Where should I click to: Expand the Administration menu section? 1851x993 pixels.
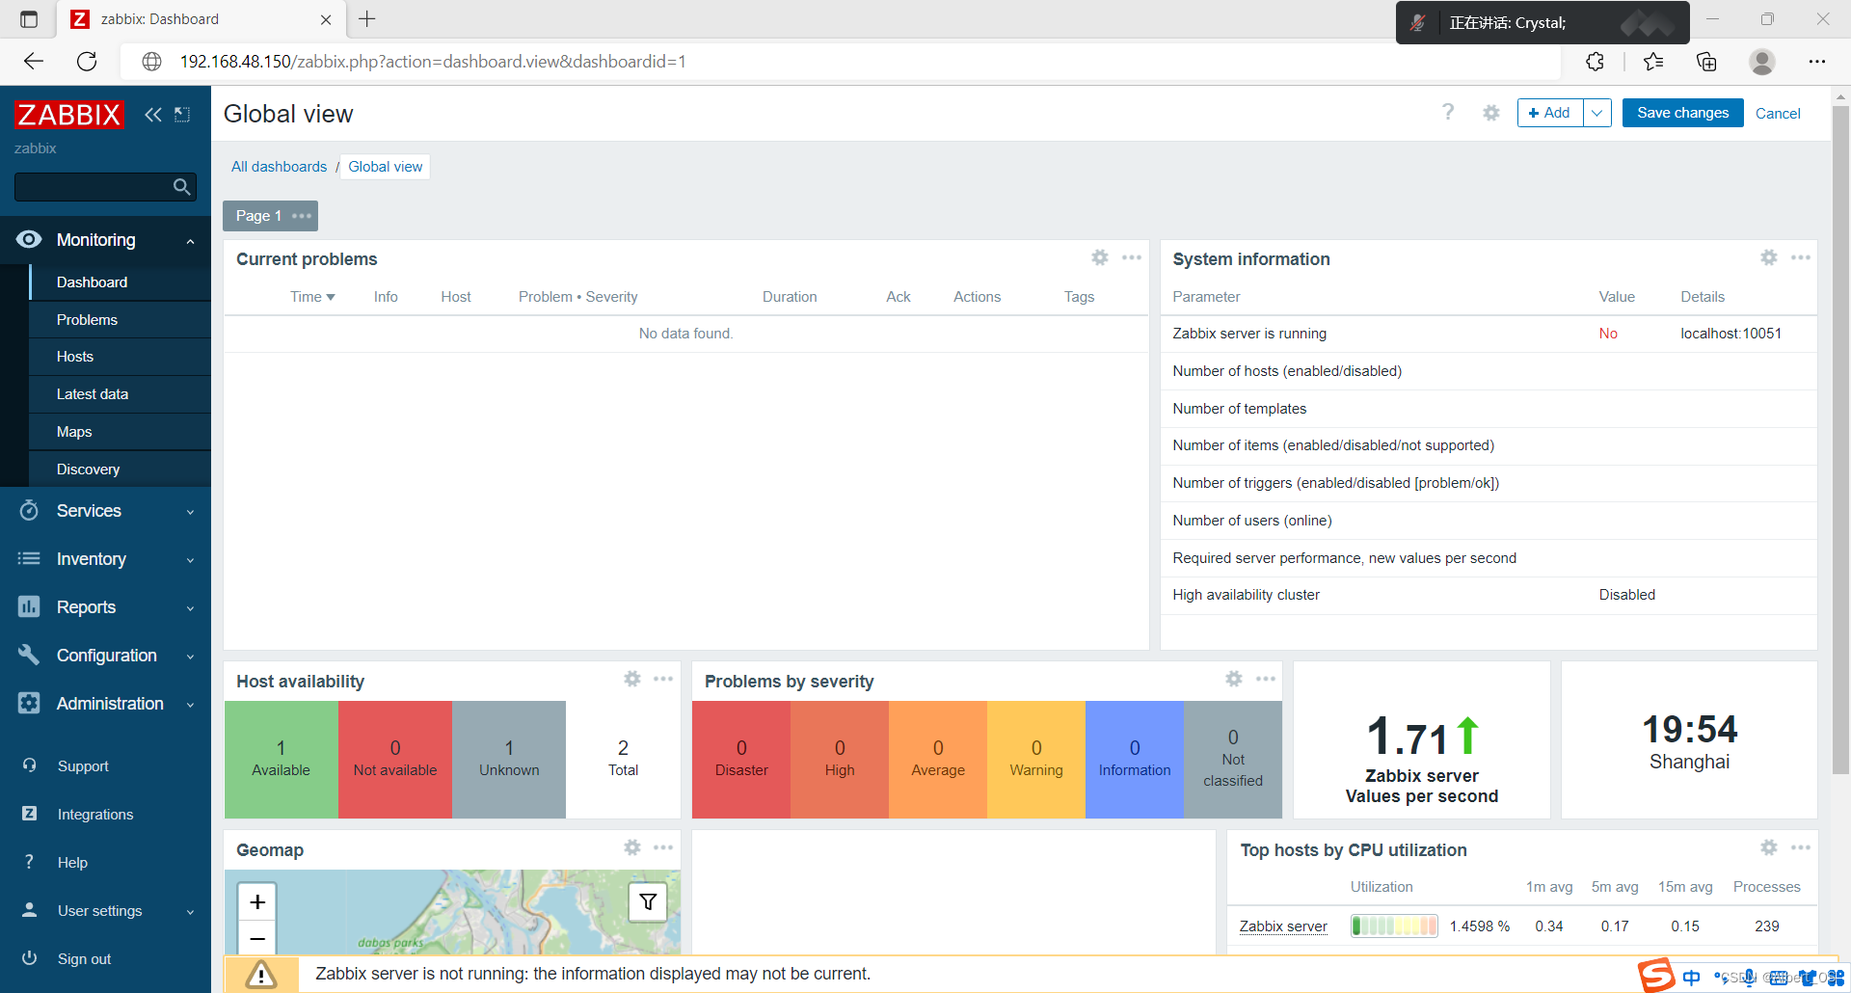tap(105, 704)
